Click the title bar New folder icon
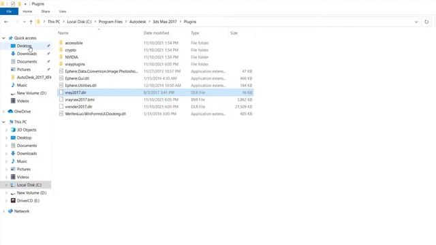This screenshot has width=436, height=245. click(x=20, y=4)
